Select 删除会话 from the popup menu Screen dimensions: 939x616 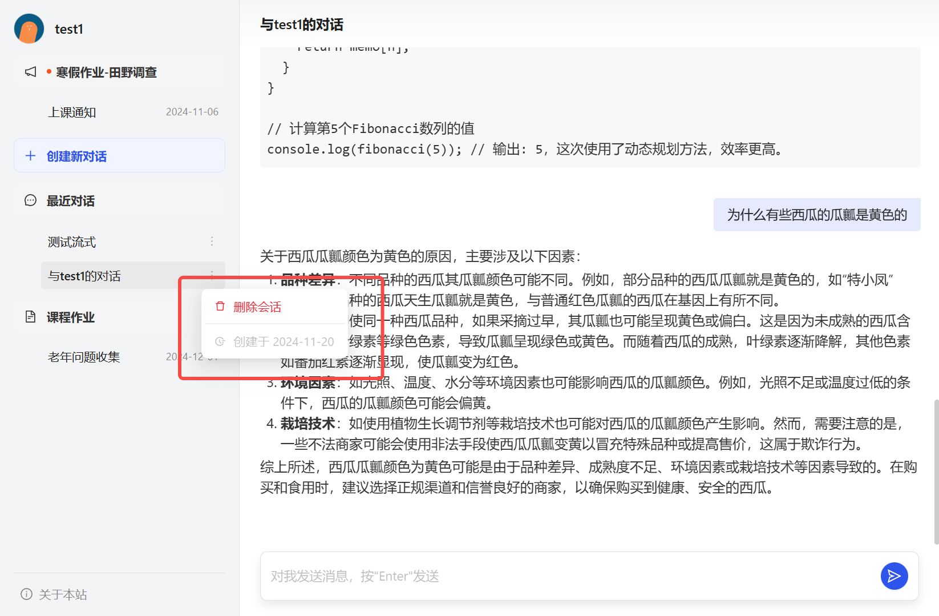[275, 307]
